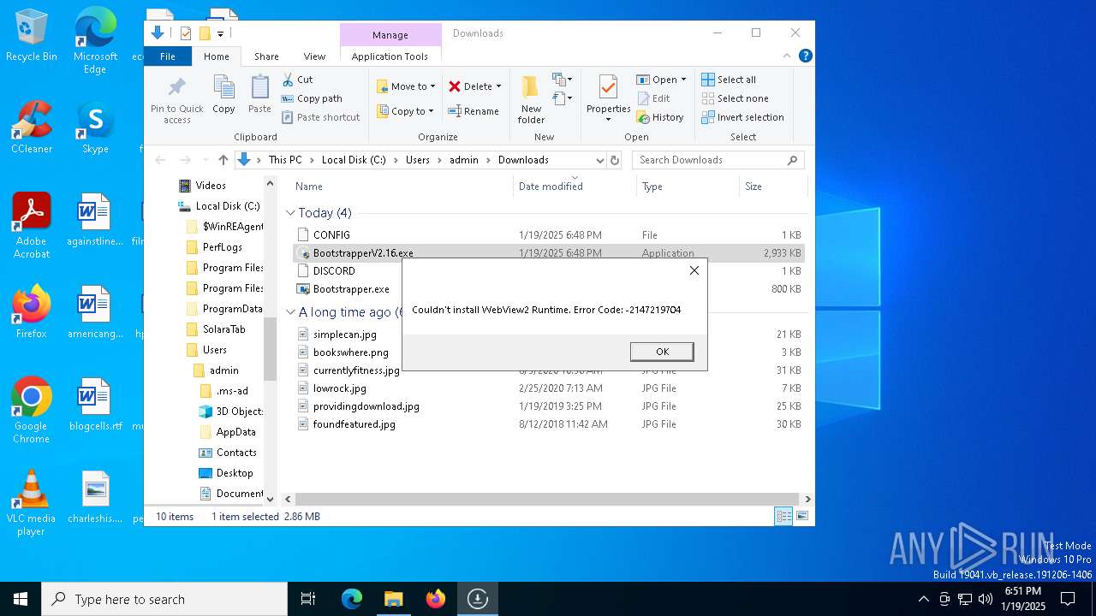Click the Manage contextual tab
Image resolution: width=1096 pixels, height=616 pixels.
point(390,35)
